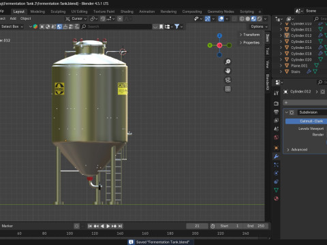
Task: Select rendered viewport shading mode
Action: click(x=260, y=19)
